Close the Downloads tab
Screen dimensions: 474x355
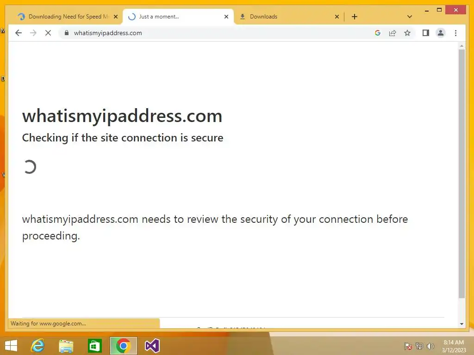point(337,17)
